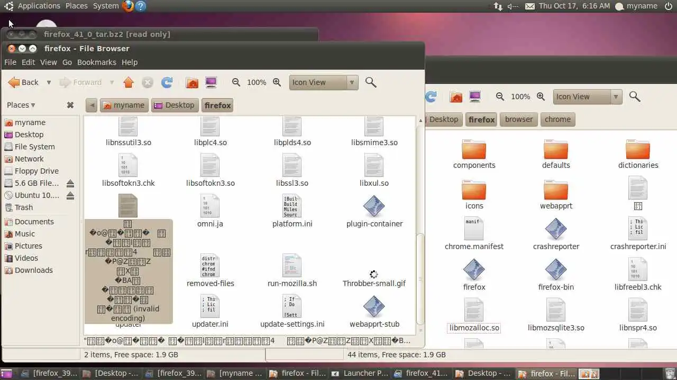Zoom in using front window plus magnifier

click(x=277, y=82)
